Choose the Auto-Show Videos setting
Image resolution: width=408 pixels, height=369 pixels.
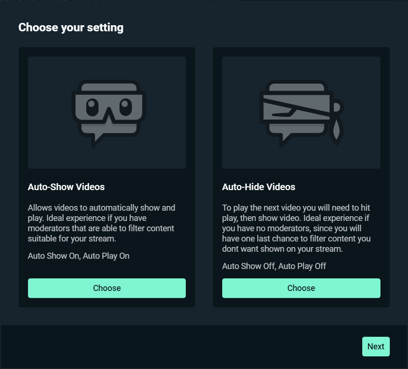(x=107, y=288)
